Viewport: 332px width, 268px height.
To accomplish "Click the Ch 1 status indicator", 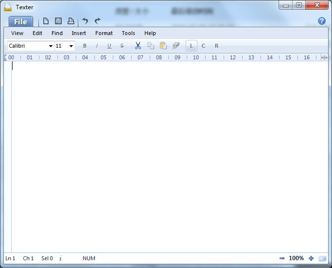I will click(x=28, y=258).
